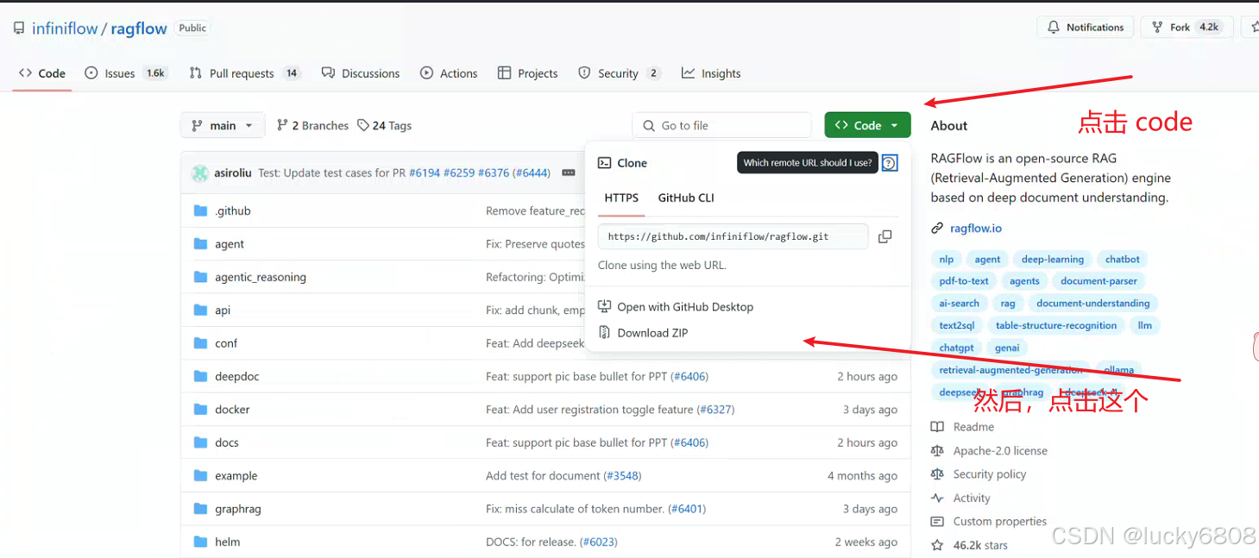Viewport: 1259px width, 558px height.
Task: Open the Code repository tab
Action: (42, 73)
